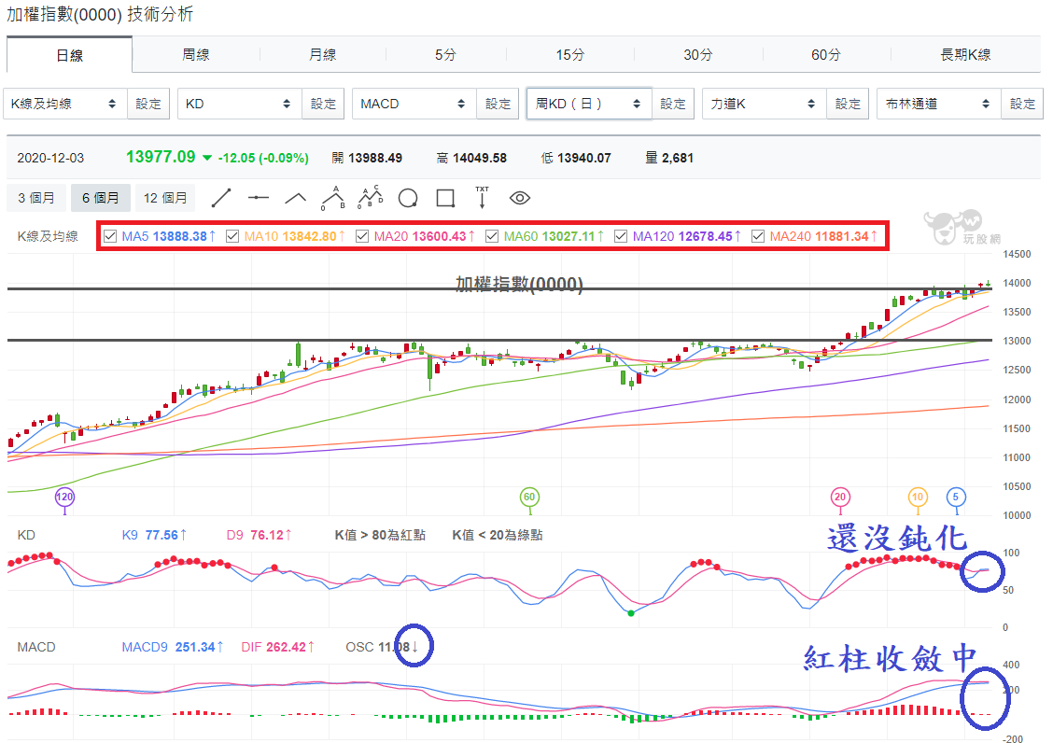Click 設定 next to 布林通道
The image size is (1053, 743).
click(x=1022, y=105)
